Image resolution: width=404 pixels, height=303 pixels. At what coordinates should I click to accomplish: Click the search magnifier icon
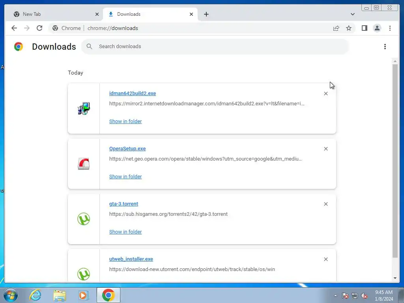tap(90, 47)
